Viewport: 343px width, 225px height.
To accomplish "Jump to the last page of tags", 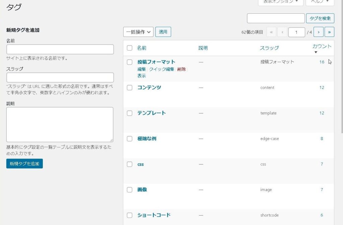I will click(x=329, y=32).
